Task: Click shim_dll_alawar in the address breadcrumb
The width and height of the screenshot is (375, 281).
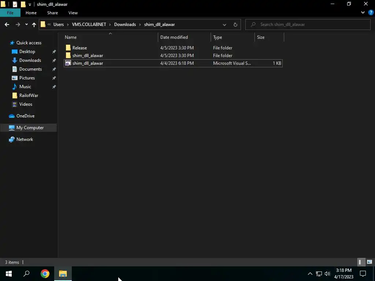Action: [159, 25]
